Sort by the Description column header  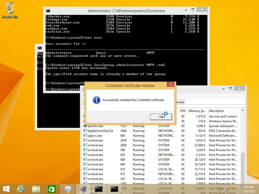(217, 111)
